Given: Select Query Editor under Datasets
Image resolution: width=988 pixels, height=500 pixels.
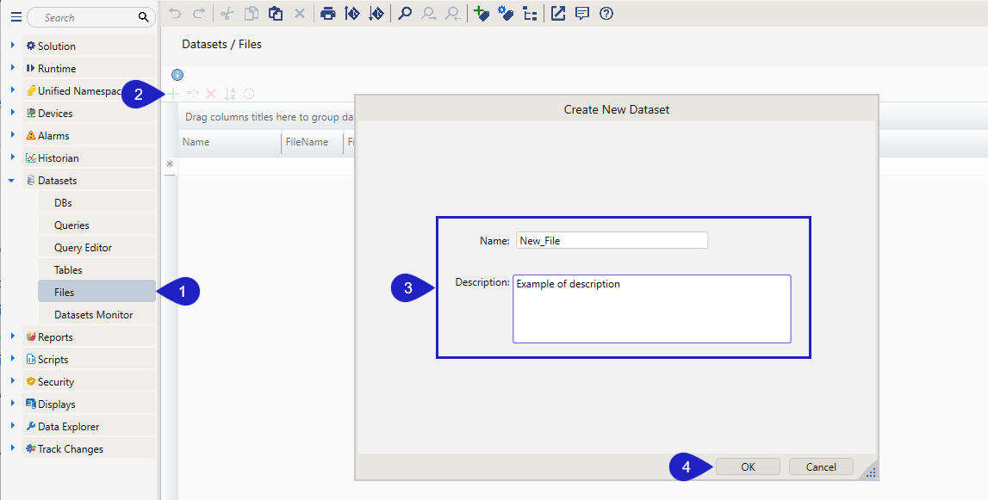Looking at the screenshot, I should (83, 248).
